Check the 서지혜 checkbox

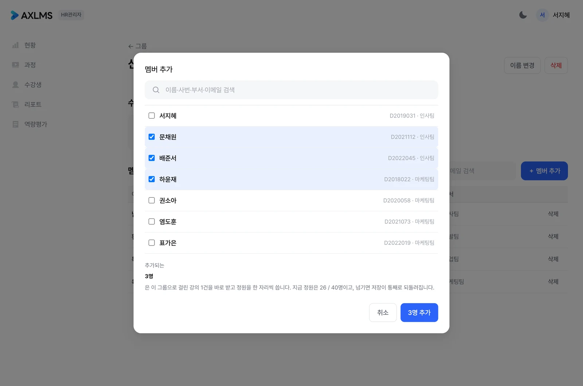click(152, 116)
